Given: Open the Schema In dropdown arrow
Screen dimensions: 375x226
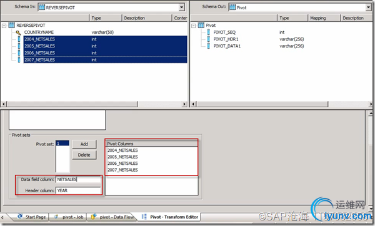Looking at the screenshot, I should tap(182, 7).
